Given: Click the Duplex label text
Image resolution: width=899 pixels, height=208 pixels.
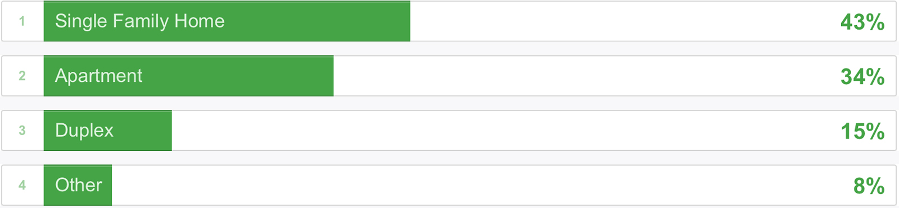Looking at the screenshot, I should pos(84,131).
